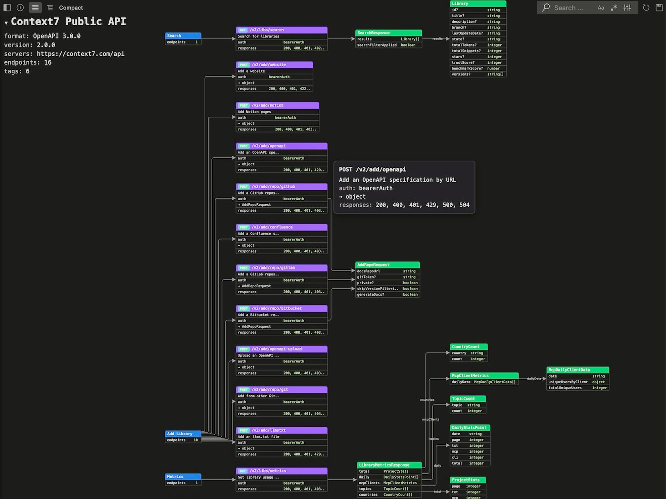The width and height of the screenshot is (666, 499).
Task: Open the LibraryMetricsResponse schema header
Action: [x=389, y=465]
